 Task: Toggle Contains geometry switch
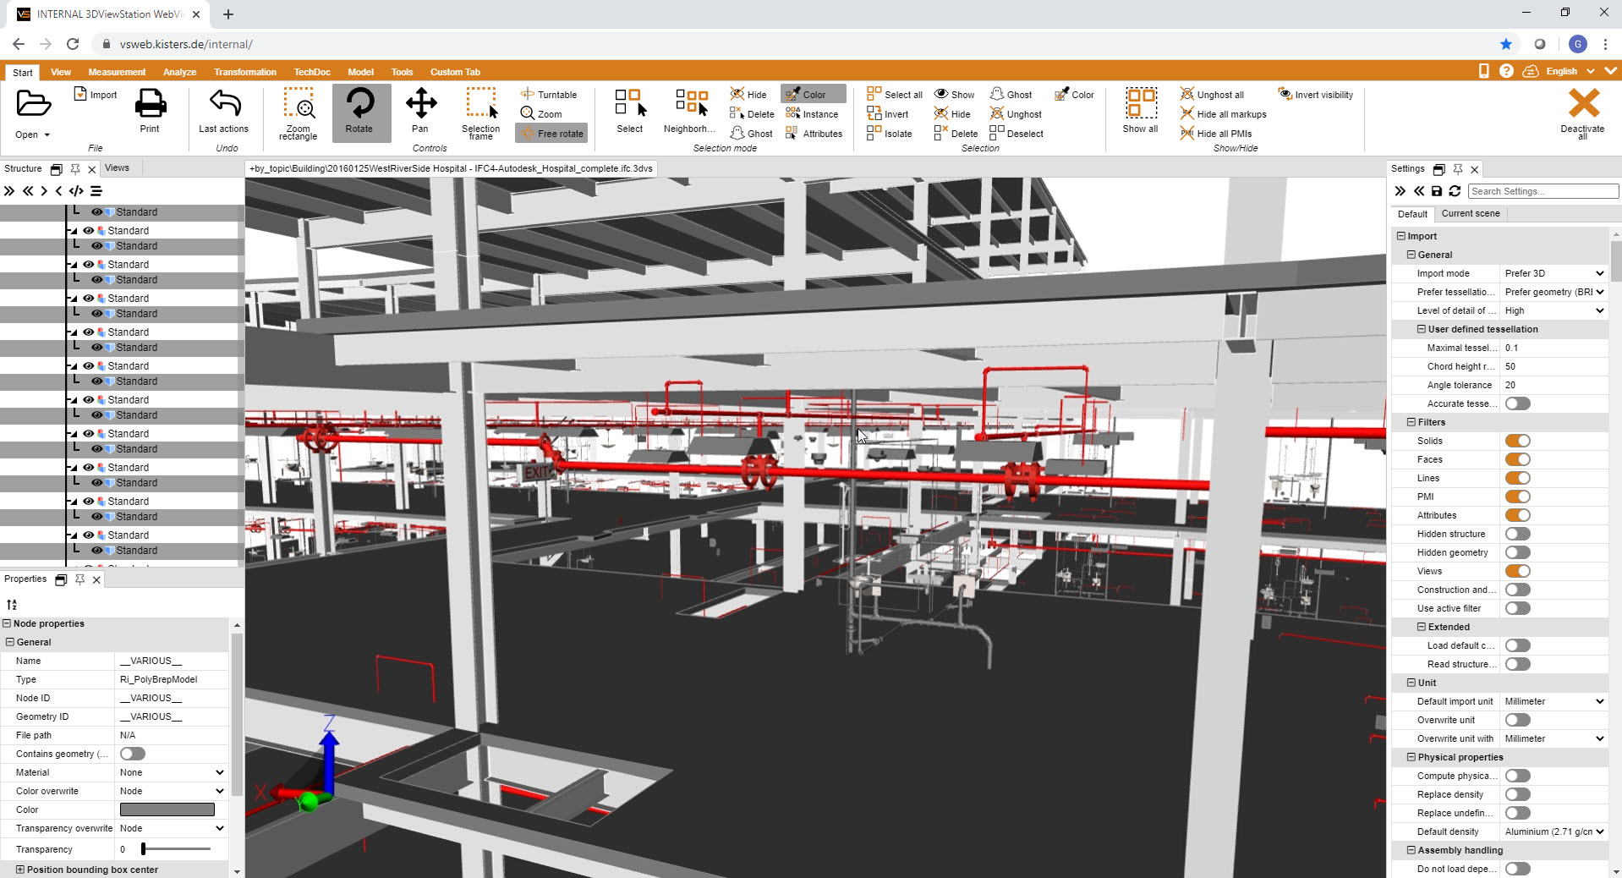point(133,754)
